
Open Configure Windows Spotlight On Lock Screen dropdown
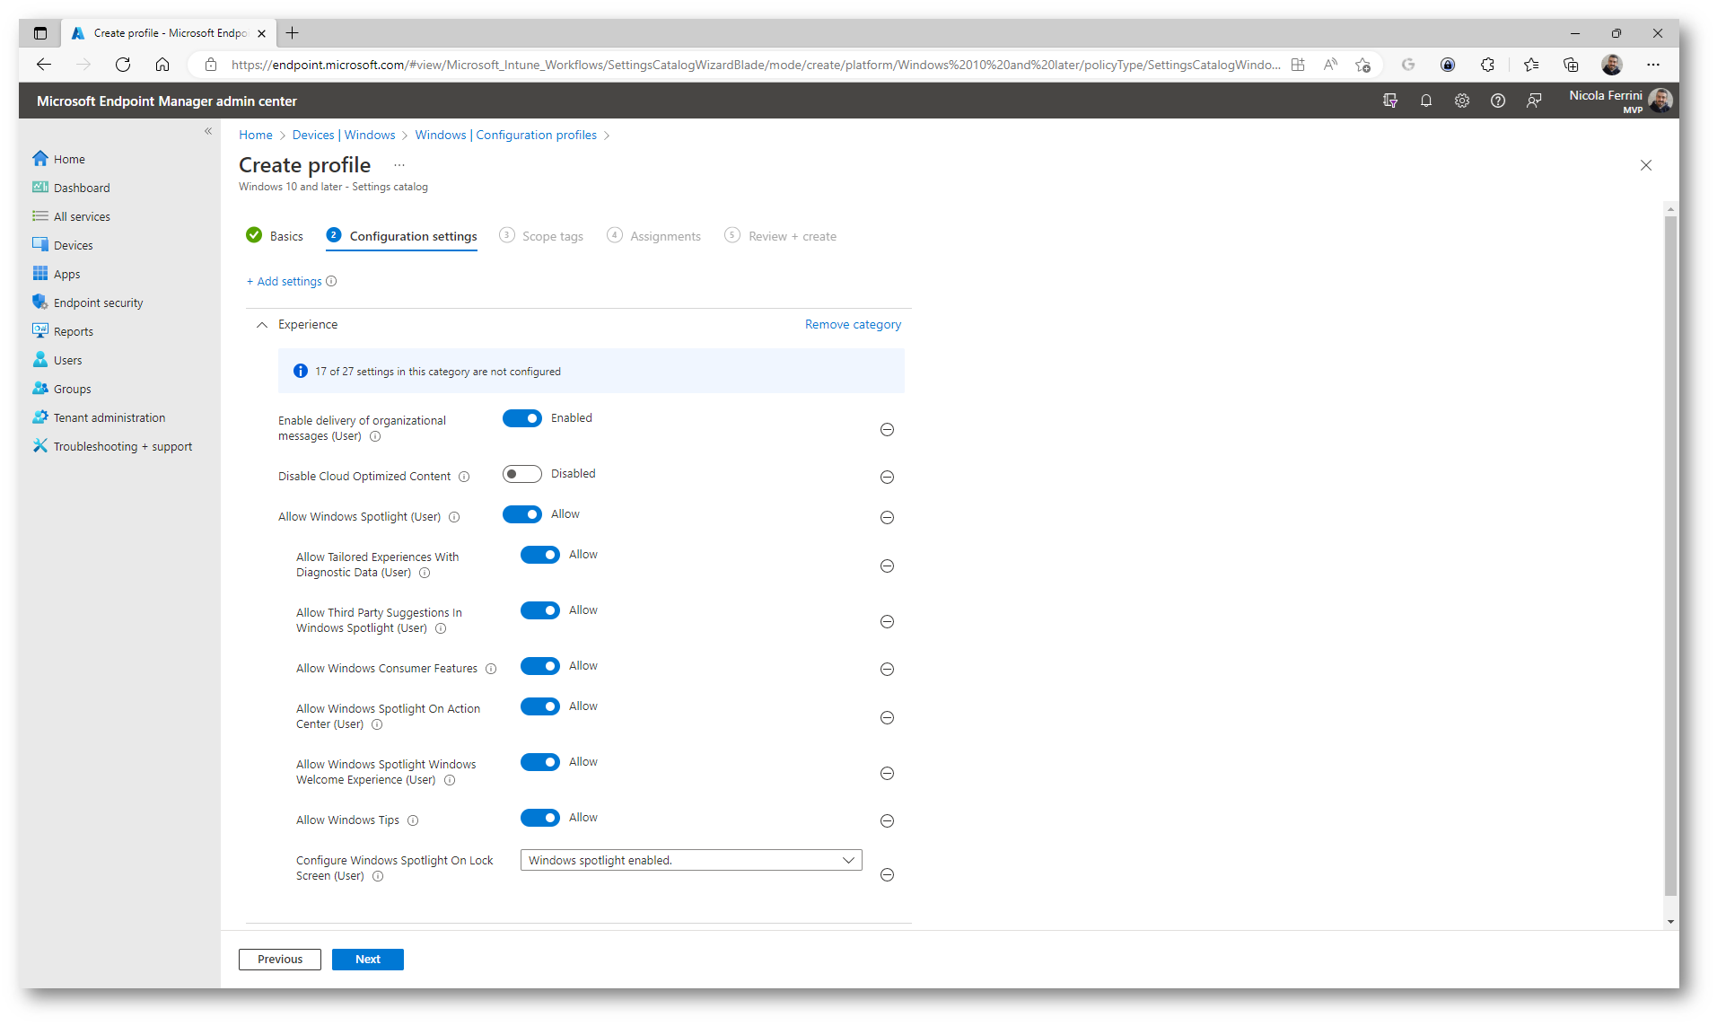pos(691,860)
